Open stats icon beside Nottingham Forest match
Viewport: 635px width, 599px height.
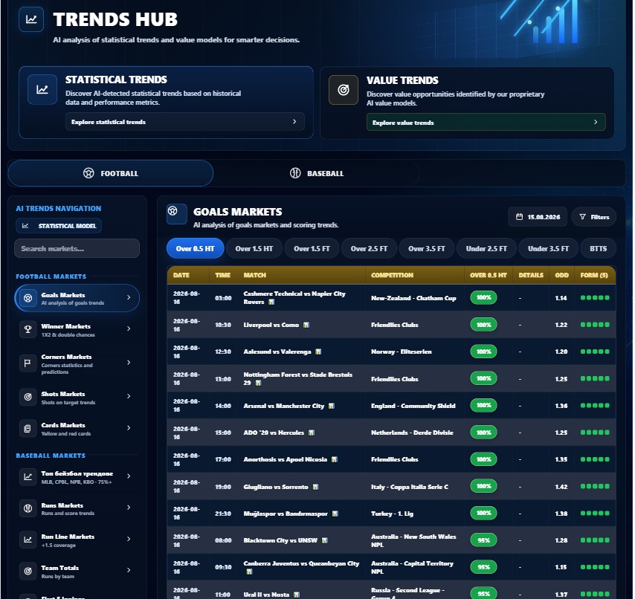coord(258,383)
